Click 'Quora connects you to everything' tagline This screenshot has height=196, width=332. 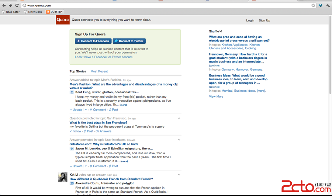click(x=111, y=20)
